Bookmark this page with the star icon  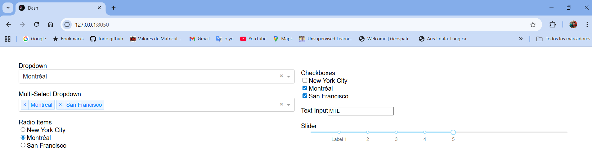533,25
